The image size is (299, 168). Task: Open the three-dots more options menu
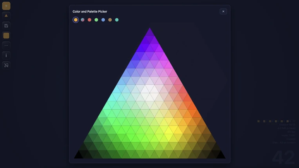[6, 45]
